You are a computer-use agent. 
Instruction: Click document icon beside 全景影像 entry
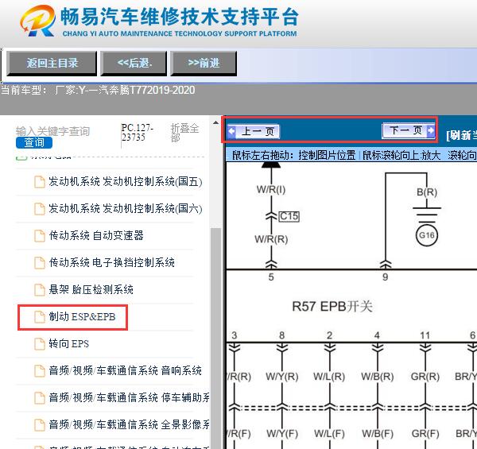point(40,424)
